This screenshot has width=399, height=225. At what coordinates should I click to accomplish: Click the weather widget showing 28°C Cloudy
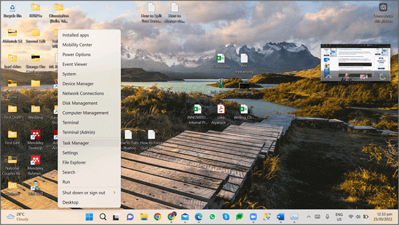point(18,216)
